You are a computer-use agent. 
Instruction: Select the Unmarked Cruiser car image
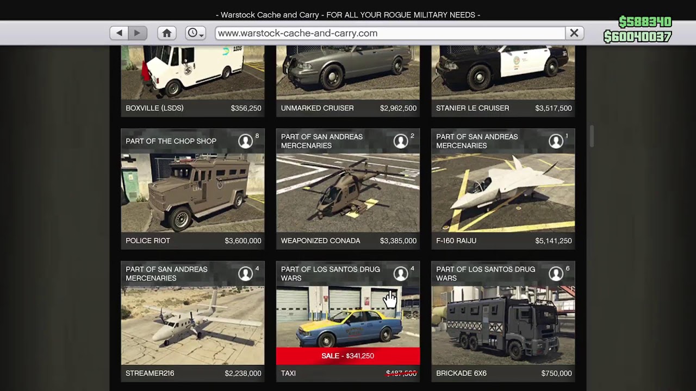348,73
